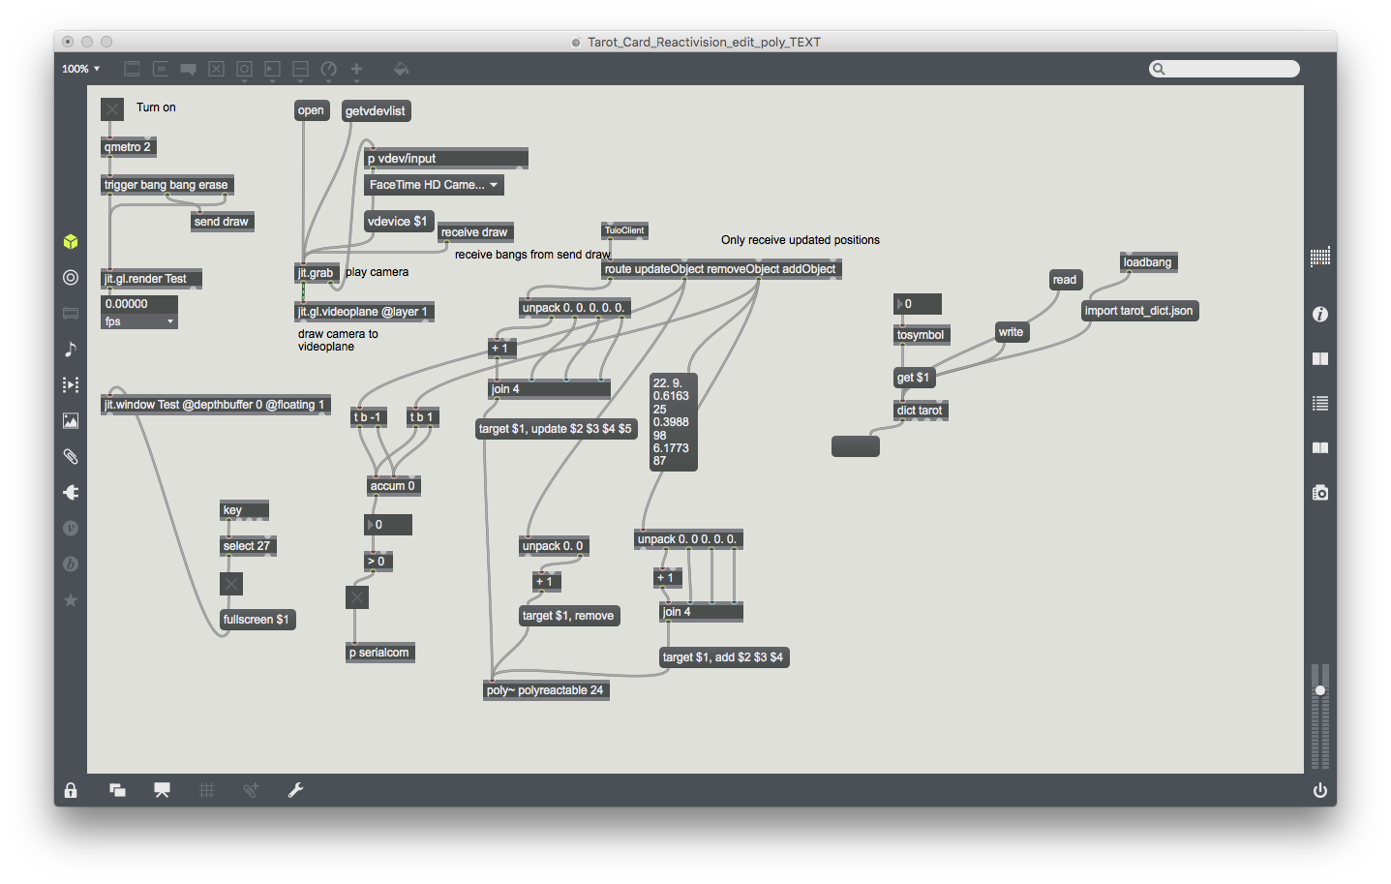Open the sequence play icon in left sidebar

click(71, 384)
